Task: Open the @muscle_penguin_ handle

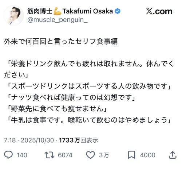Action: point(58,20)
